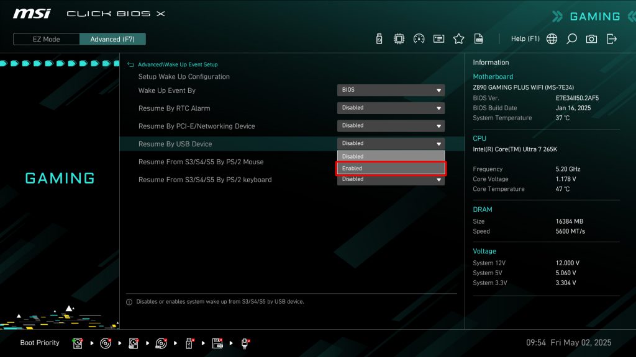Click the exit door icon

[x=612, y=39]
